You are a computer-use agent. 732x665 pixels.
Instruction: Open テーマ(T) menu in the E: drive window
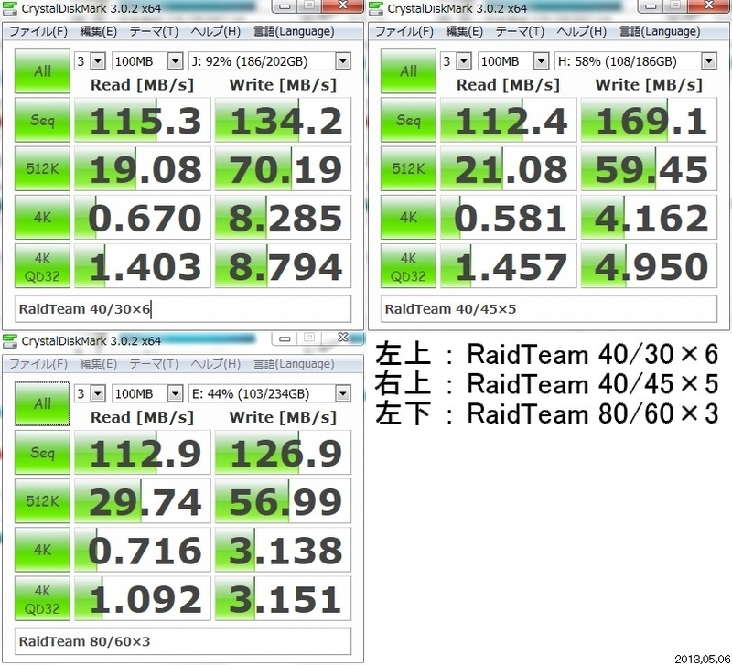154,363
